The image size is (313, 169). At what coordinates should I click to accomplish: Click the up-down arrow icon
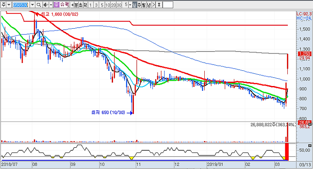coord(159,5)
